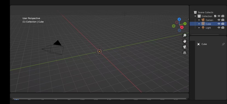Viewport: 227px width, 104px height.
Task: Expand the Light tree item arrow
Action: 199,27
